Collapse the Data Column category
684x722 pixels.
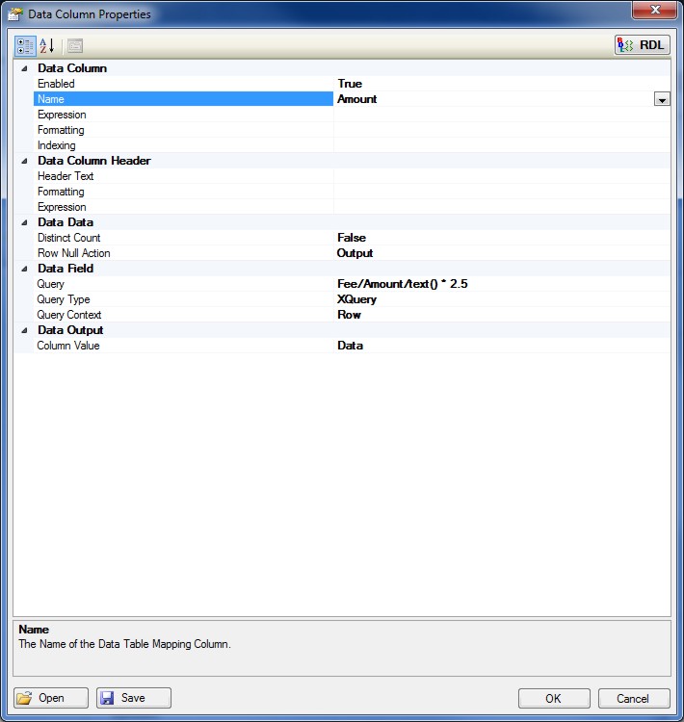[x=23, y=68]
